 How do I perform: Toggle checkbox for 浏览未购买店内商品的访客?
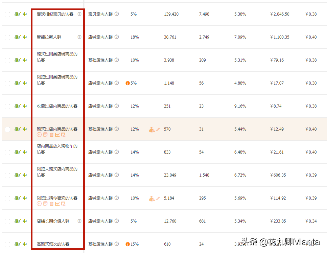(x=7, y=176)
